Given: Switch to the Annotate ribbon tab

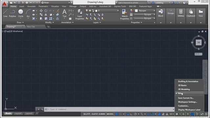Looking at the screenshot, I should click(31, 6).
